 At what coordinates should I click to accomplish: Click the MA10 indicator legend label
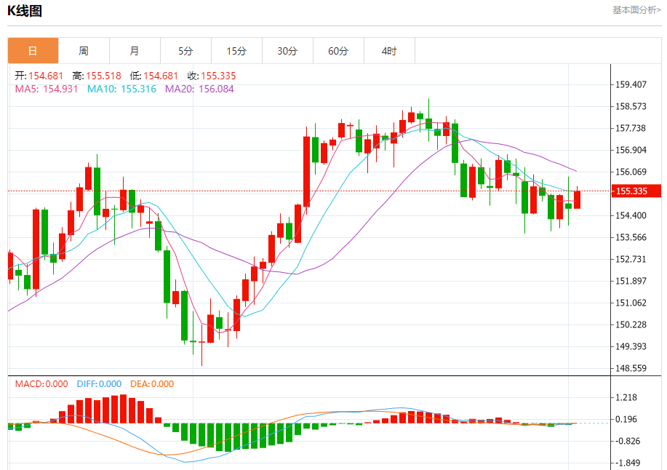click(121, 89)
